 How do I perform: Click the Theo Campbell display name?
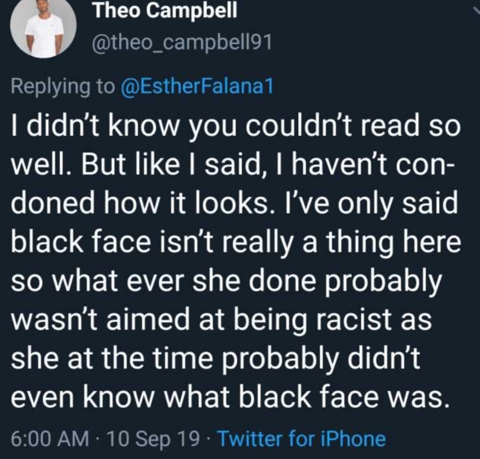[x=165, y=11]
